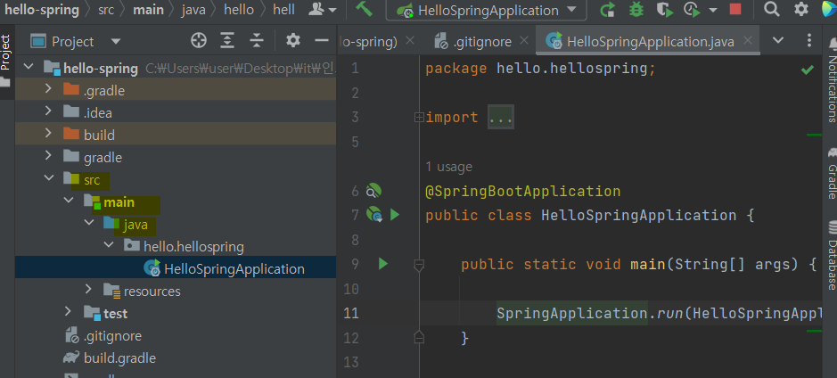Click the 'main' breadcrumb in the navigation bar
The width and height of the screenshot is (837, 378).
(148, 10)
